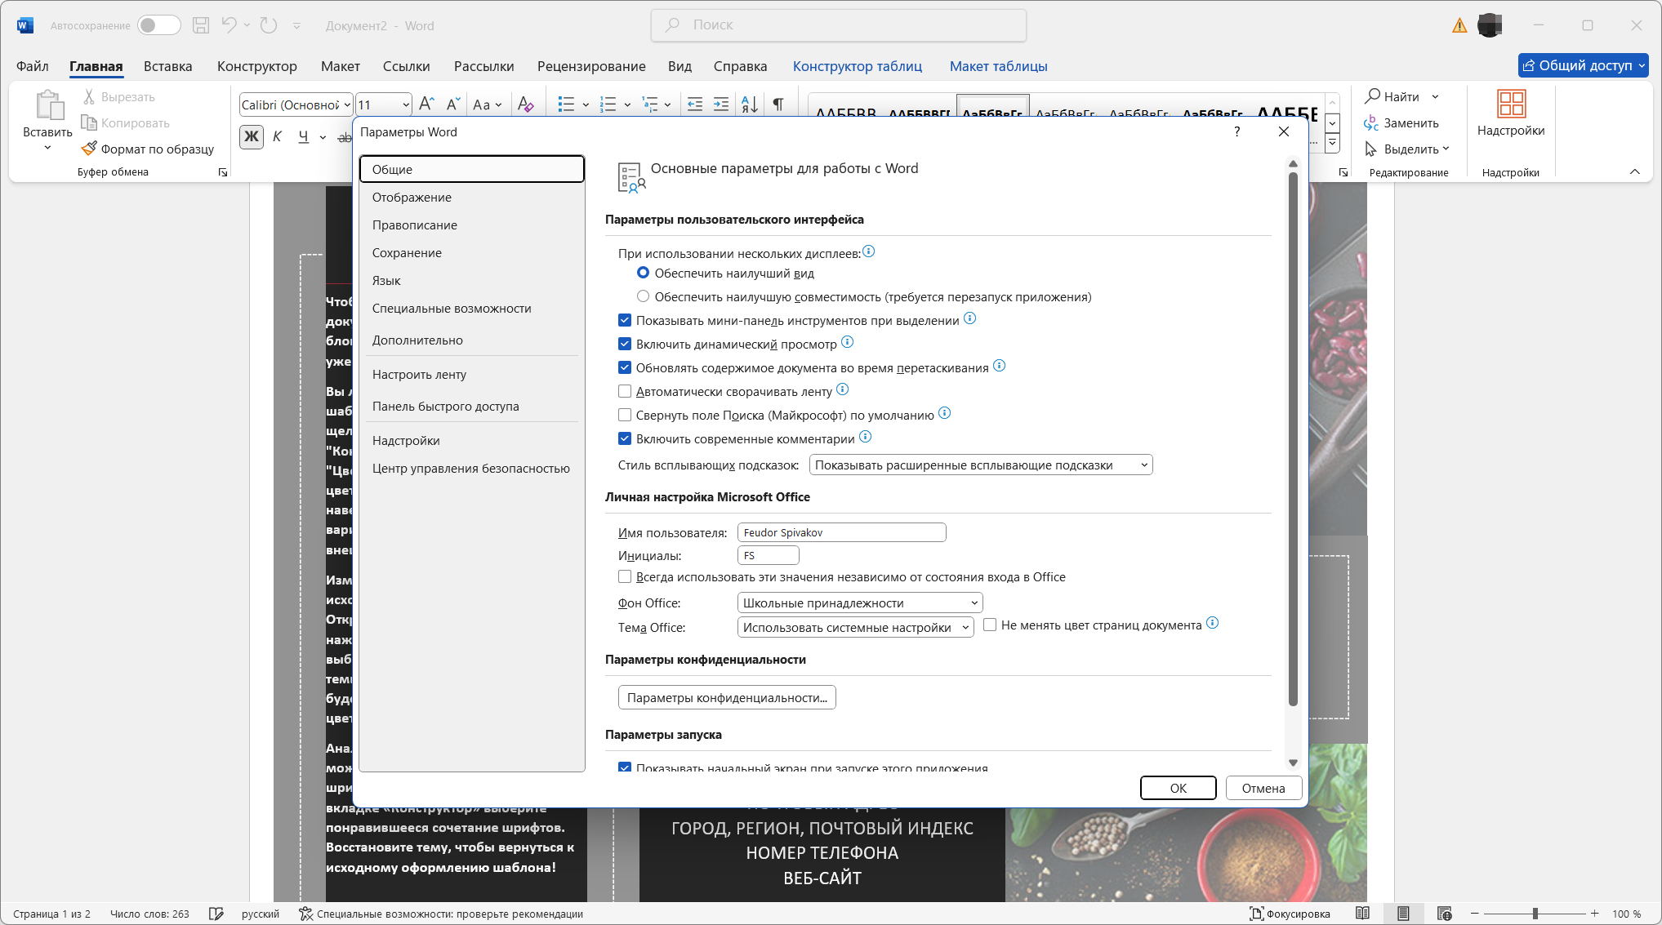Click the Clear Formatting icon

[525, 105]
